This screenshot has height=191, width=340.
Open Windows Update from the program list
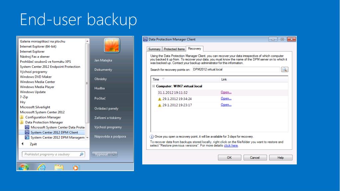click(x=33, y=92)
